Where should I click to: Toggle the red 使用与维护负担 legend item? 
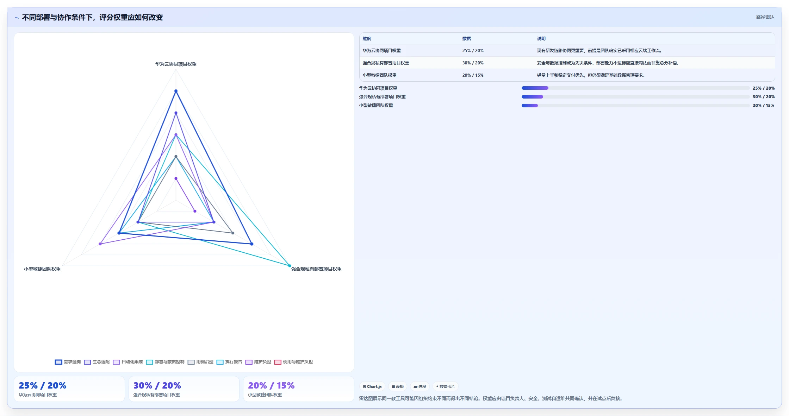tap(293, 362)
